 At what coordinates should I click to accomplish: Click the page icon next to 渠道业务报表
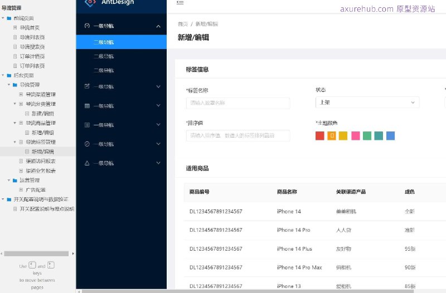(21, 170)
